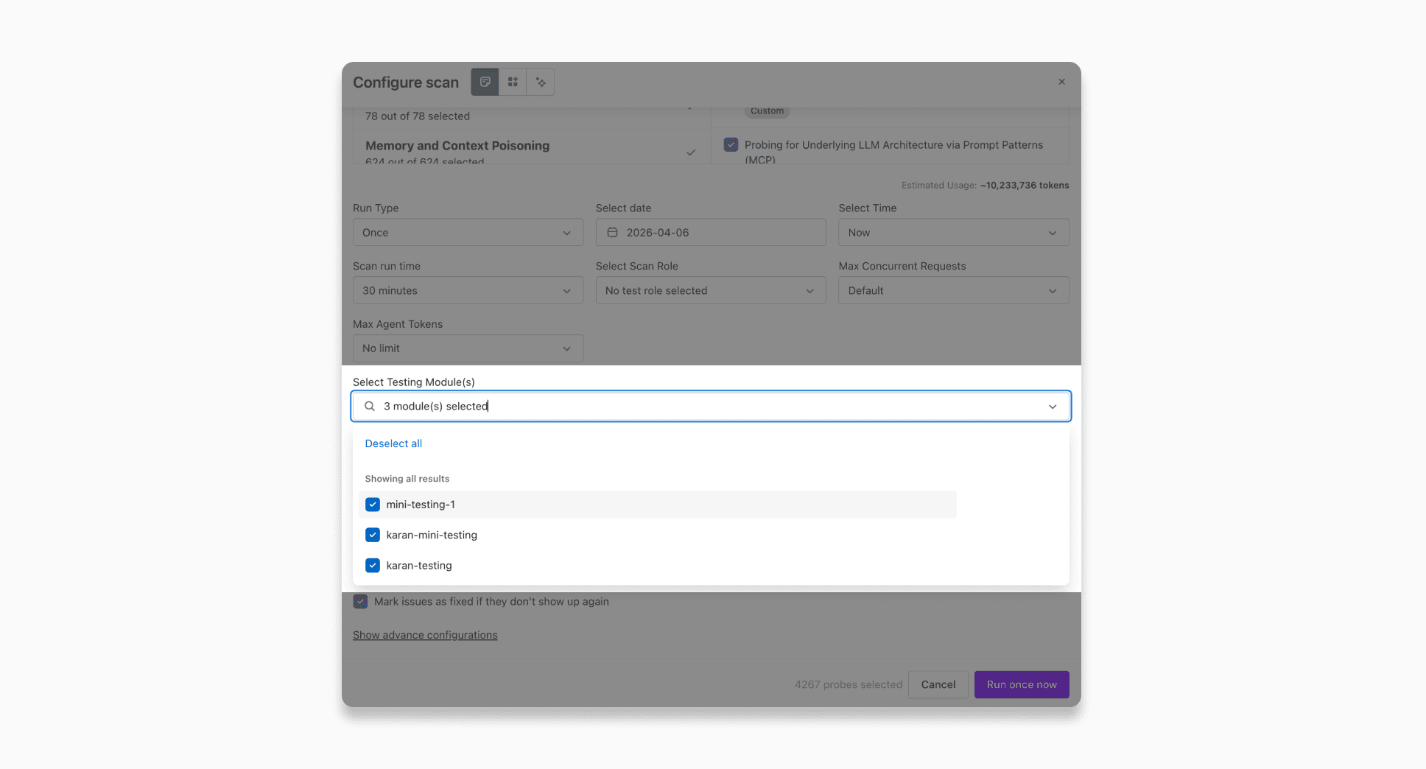The height and width of the screenshot is (769, 1426).
Task: Click the 4267 probes selected text
Action: pos(848,684)
